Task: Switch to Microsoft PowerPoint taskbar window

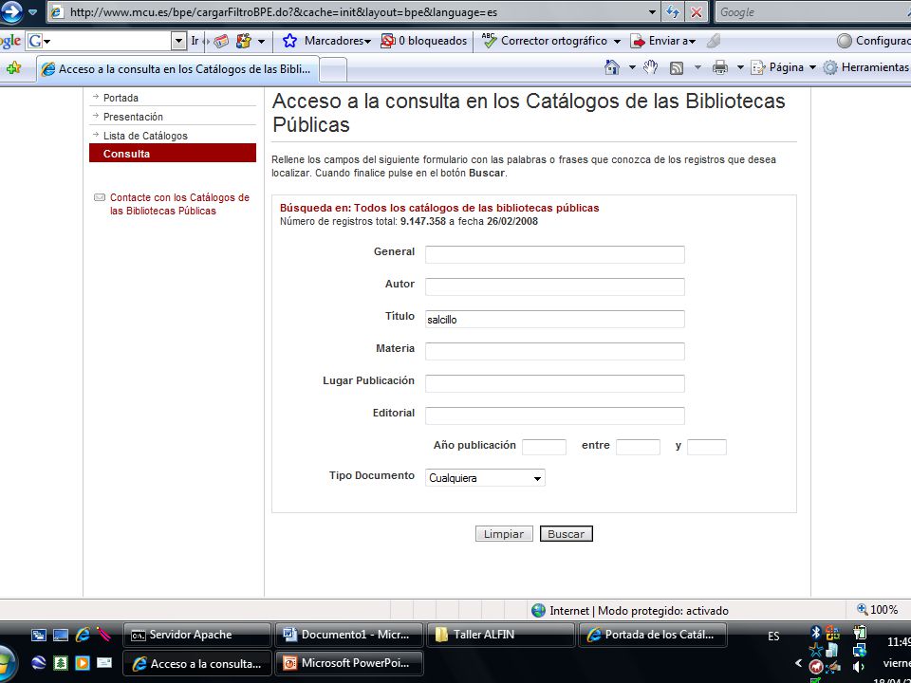Action: 348,663
